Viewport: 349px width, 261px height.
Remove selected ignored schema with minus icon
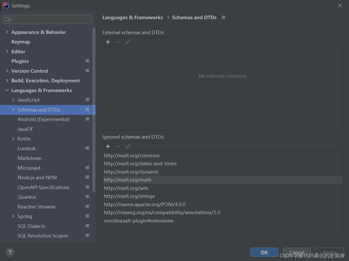tap(118, 146)
